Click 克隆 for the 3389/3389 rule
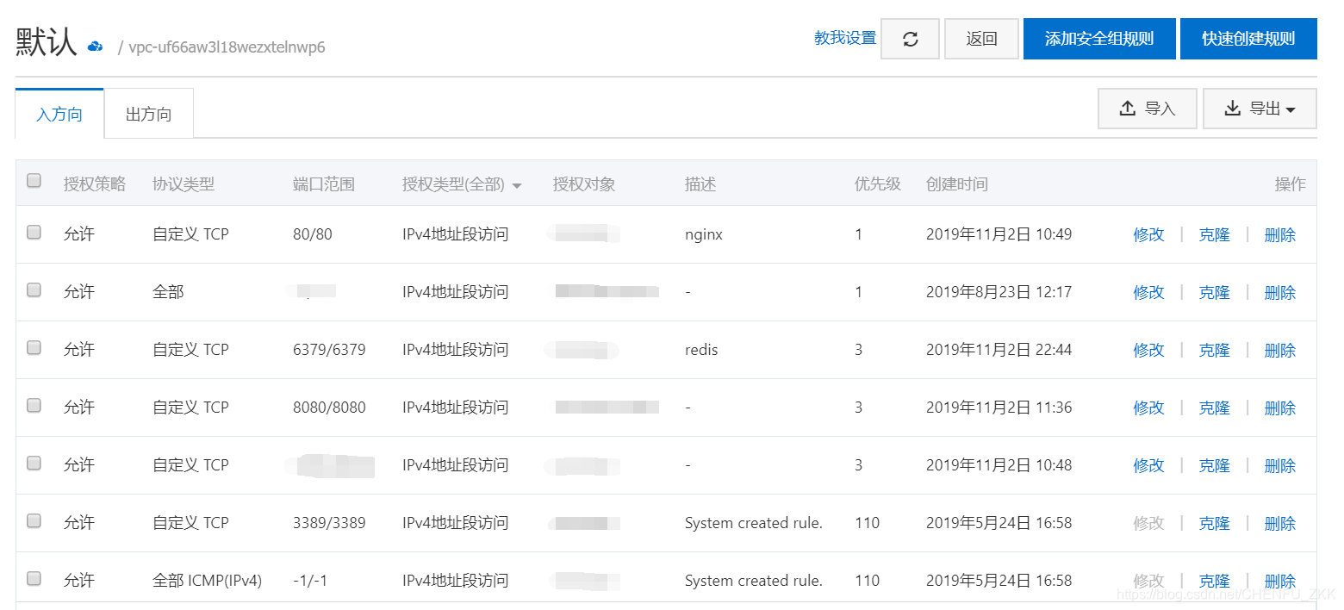Image resolution: width=1344 pixels, height=610 pixels. click(x=1214, y=523)
